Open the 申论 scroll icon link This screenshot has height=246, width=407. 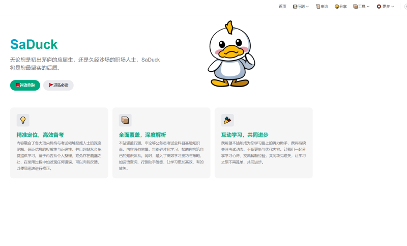[x=322, y=7]
